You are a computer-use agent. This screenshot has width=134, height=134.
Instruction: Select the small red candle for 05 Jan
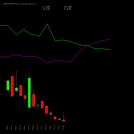click(x=25, y=97)
